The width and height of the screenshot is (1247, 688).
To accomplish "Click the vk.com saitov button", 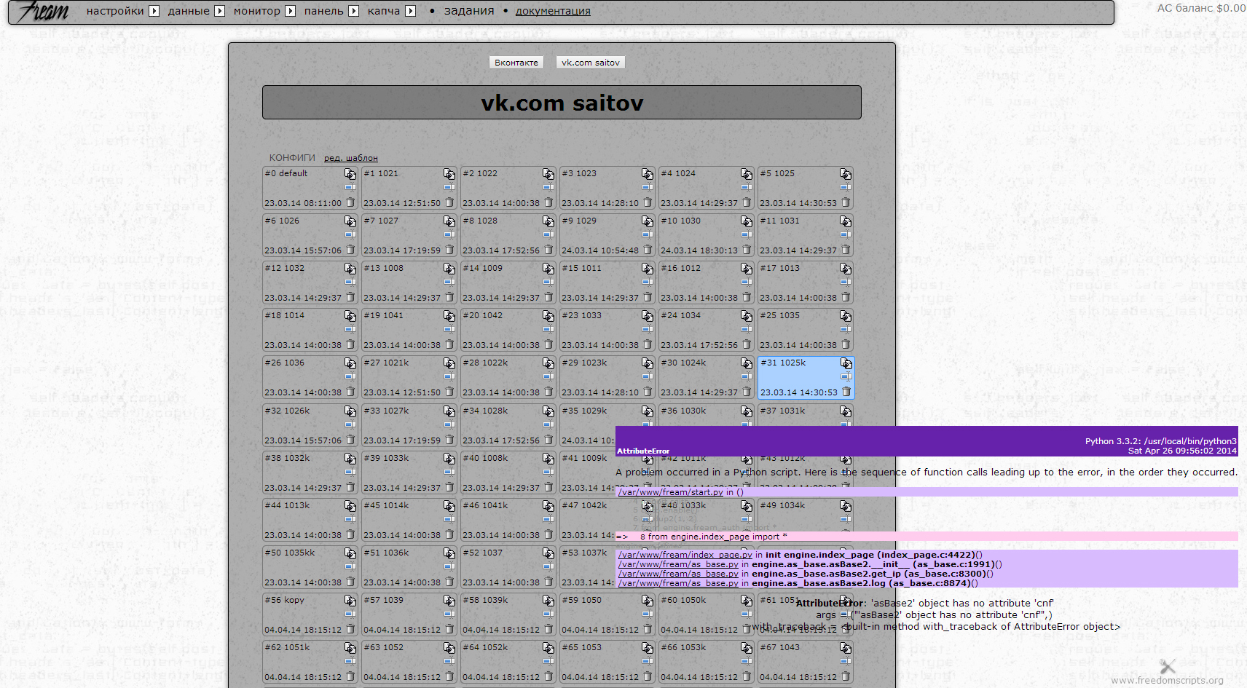I will [x=591, y=63].
